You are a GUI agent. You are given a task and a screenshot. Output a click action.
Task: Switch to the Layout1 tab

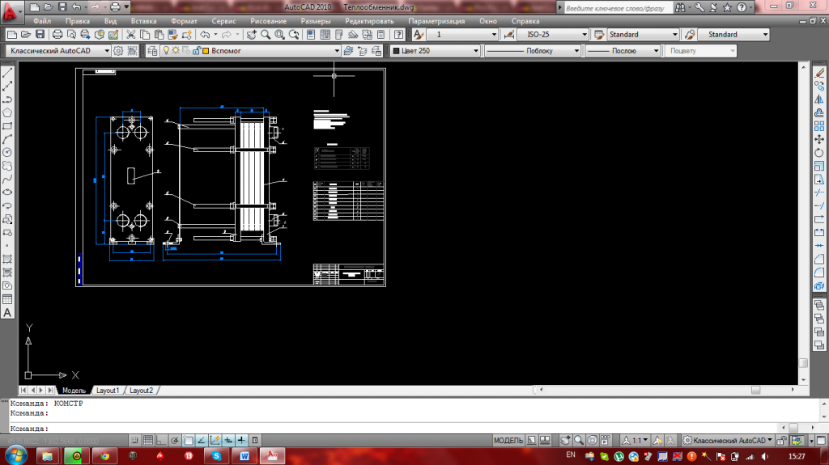(x=108, y=391)
